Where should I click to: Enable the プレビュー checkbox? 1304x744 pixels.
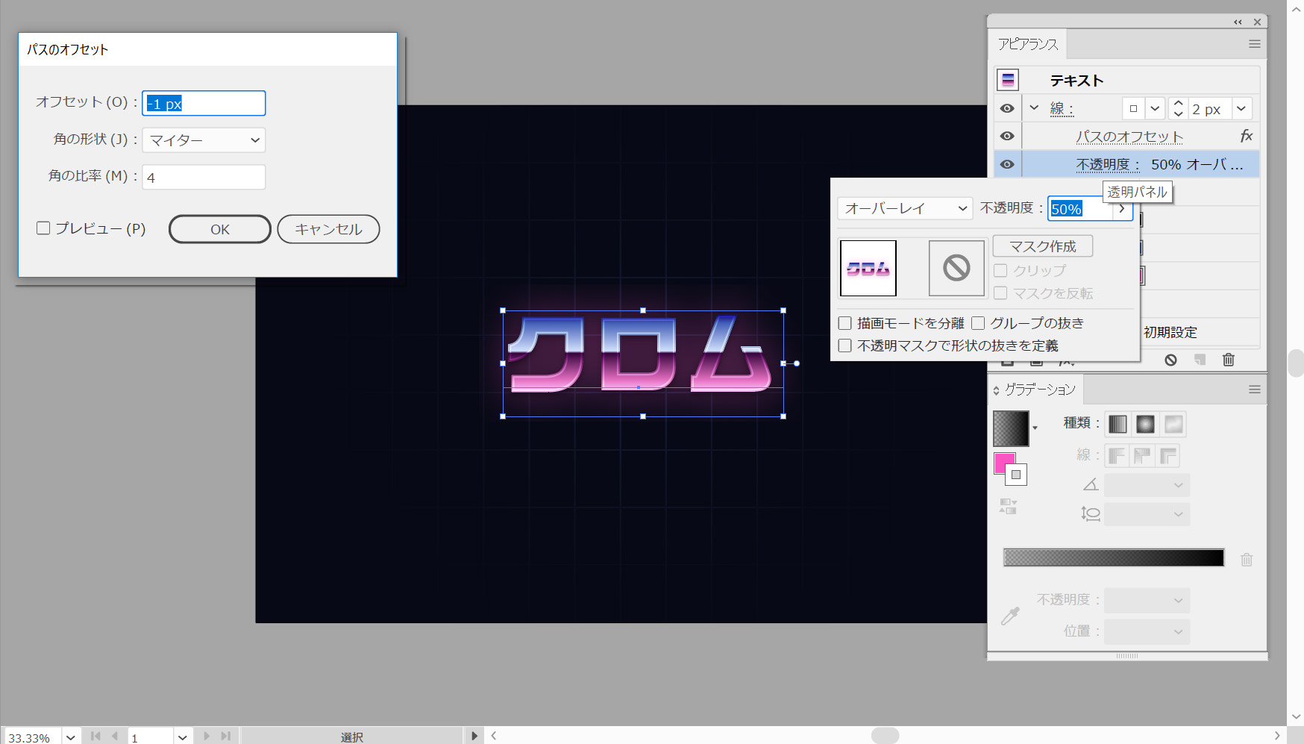tap(44, 228)
